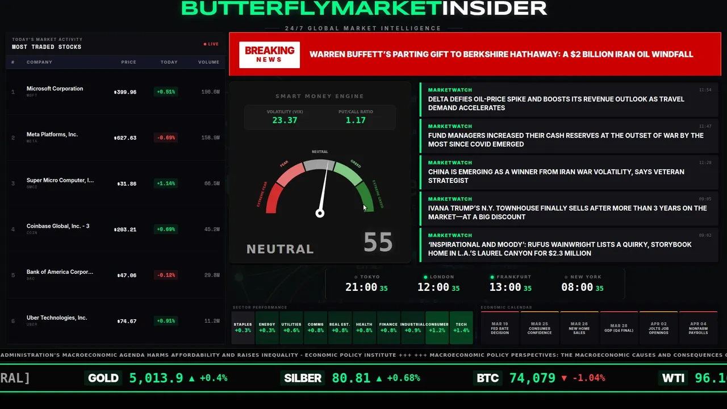The image size is (727, 409).
Task: Click the GOLD ticker label
Action: pos(103,378)
